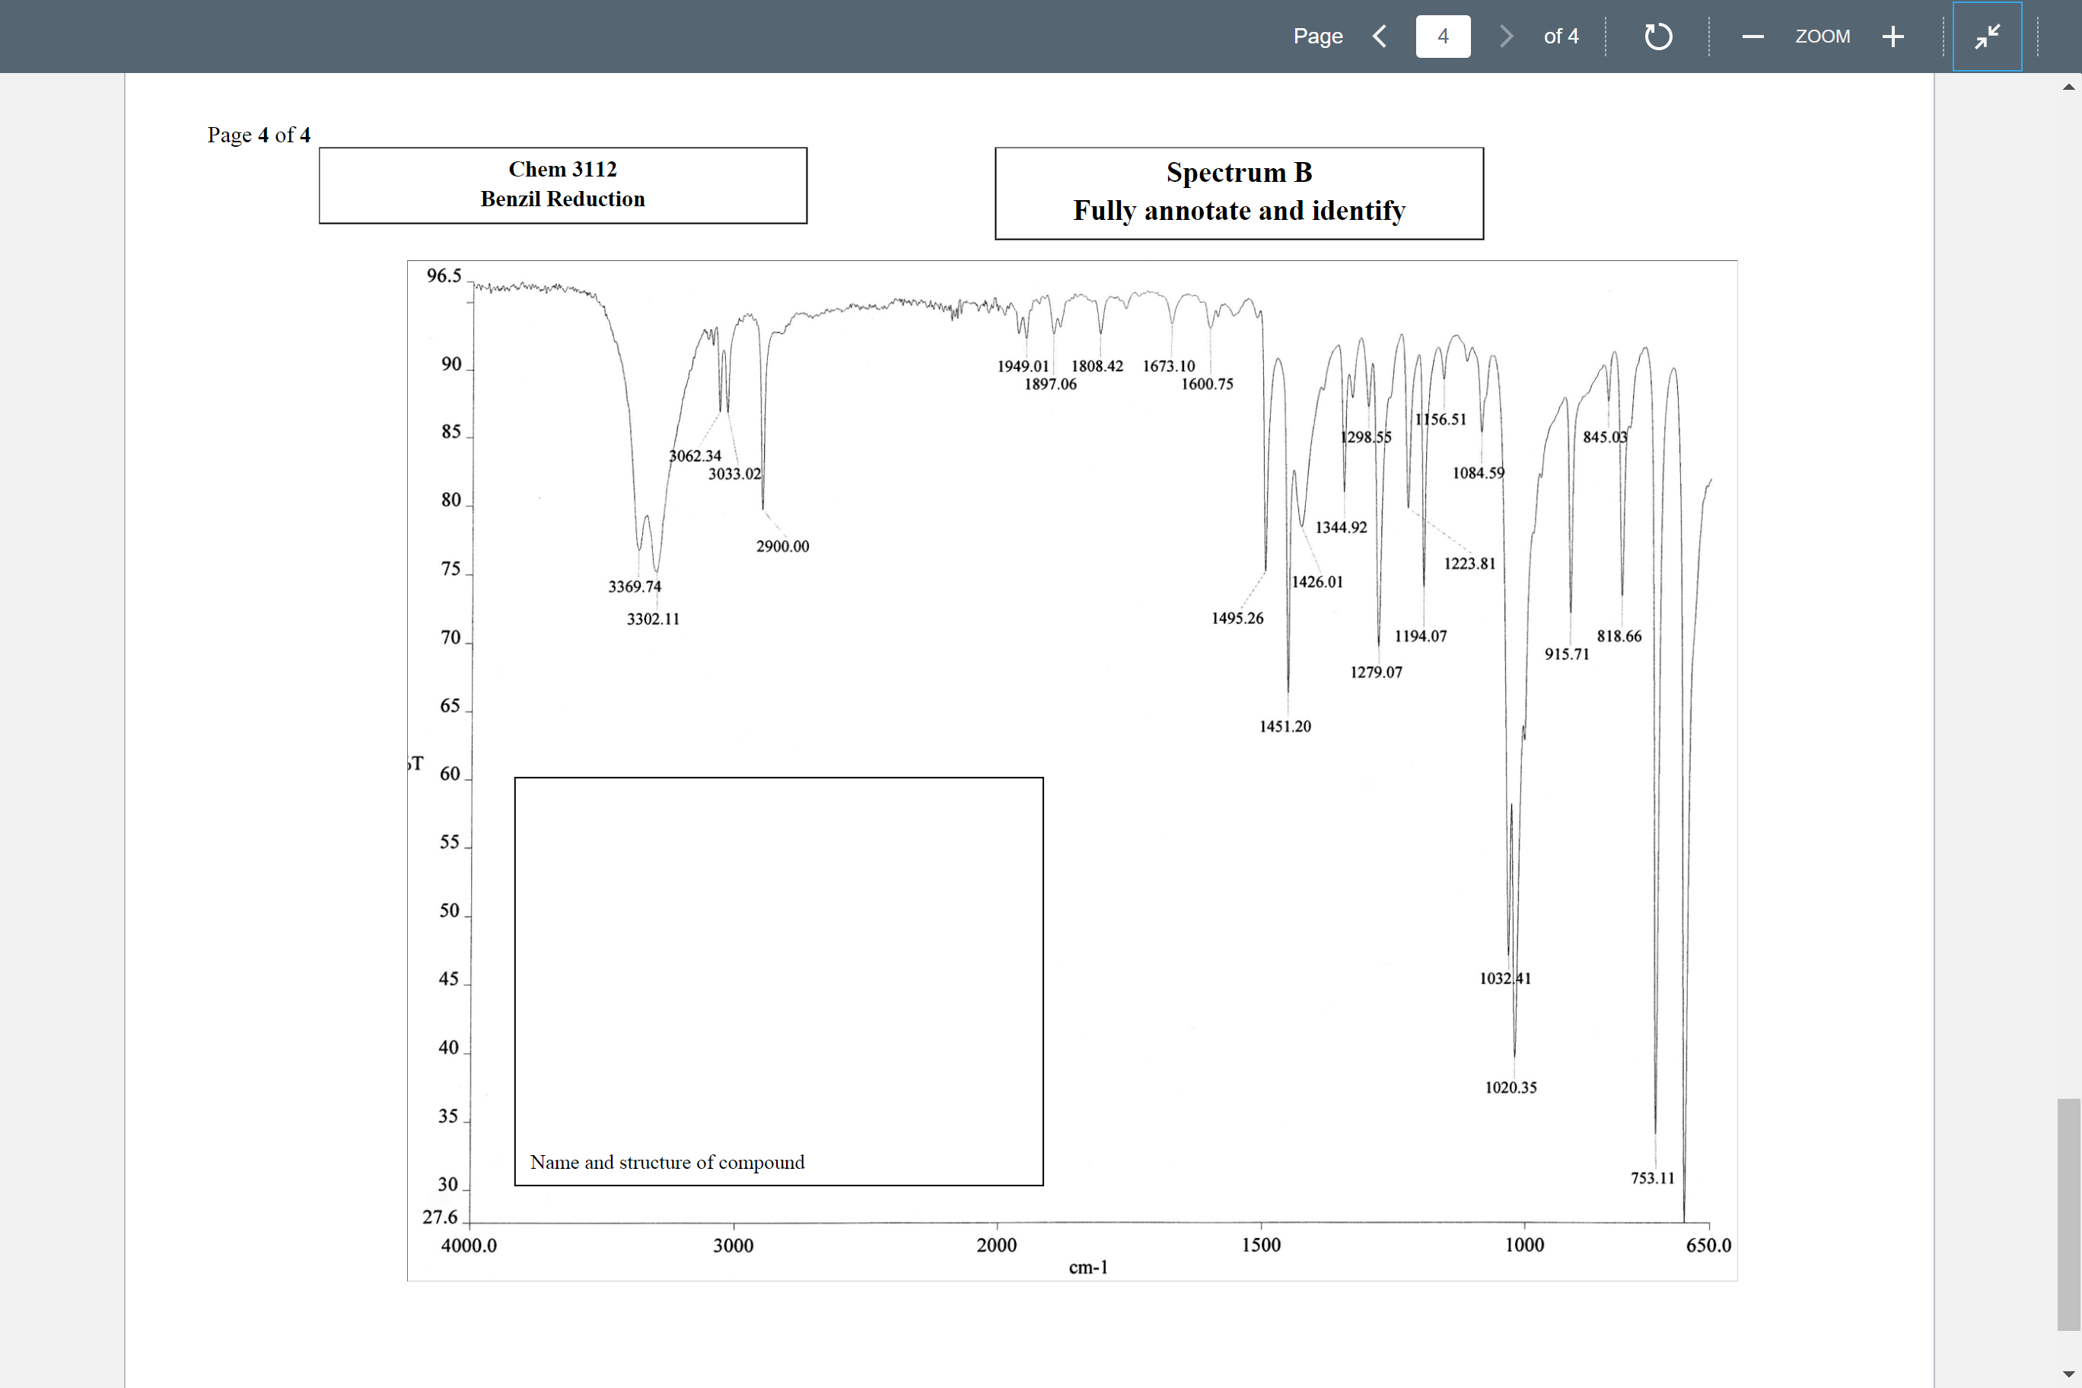The width and height of the screenshot is (2082, 1388).
Task: Click the cm-1 axis label
Action: click(1088, 1268)
